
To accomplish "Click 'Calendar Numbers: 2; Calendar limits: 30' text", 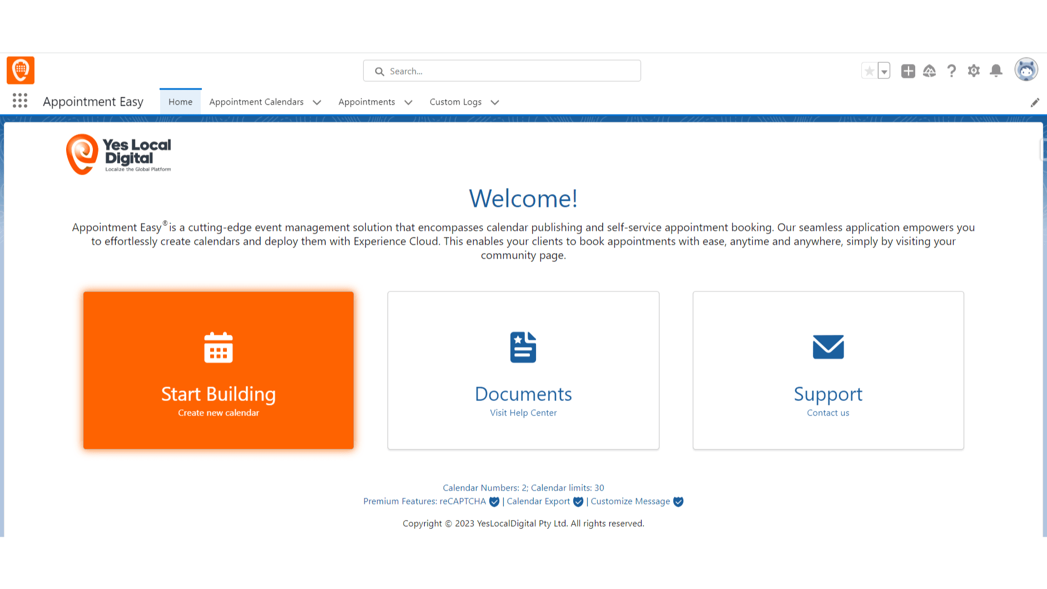I will tap(523, 488).
